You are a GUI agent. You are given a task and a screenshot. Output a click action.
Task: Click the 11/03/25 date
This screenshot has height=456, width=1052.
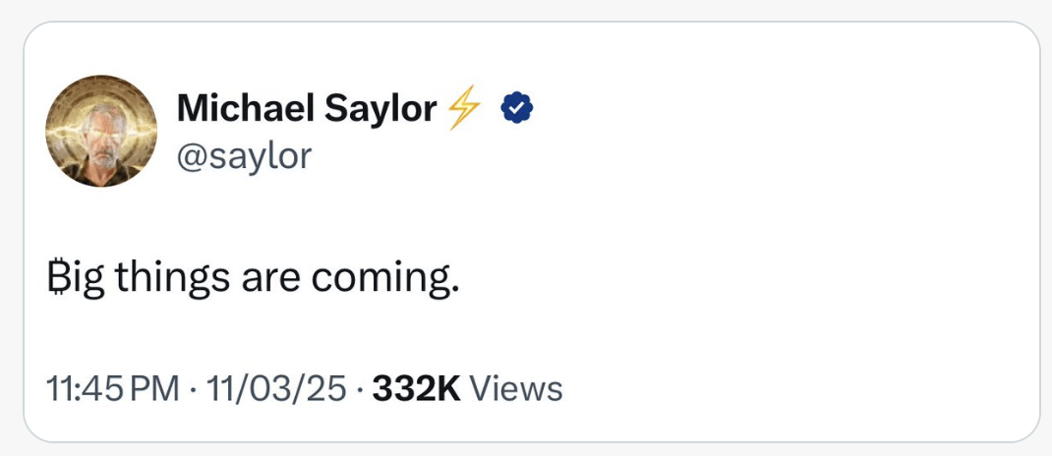coord(274,388)
